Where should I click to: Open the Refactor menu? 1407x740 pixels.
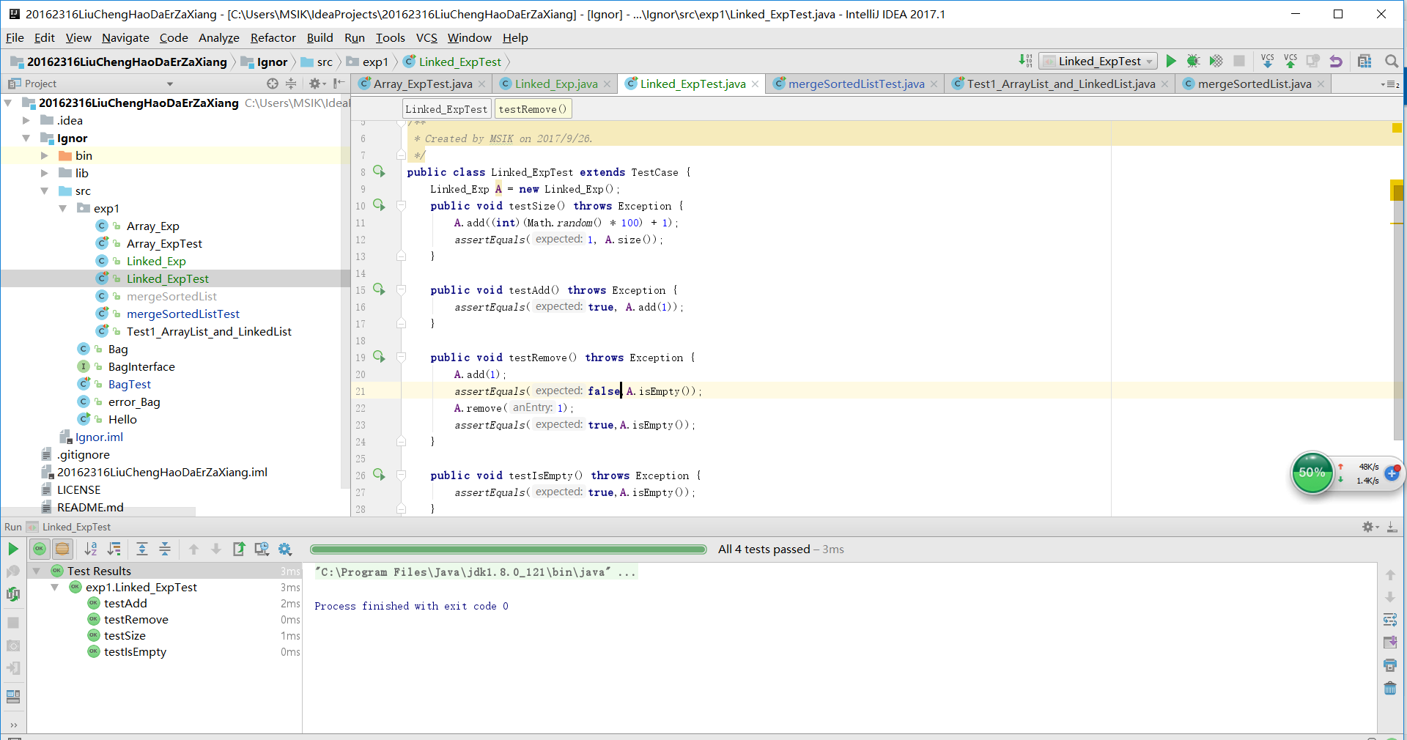[273, 38]
